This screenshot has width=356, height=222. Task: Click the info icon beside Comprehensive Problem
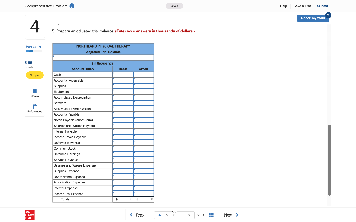tap(72, 6)
